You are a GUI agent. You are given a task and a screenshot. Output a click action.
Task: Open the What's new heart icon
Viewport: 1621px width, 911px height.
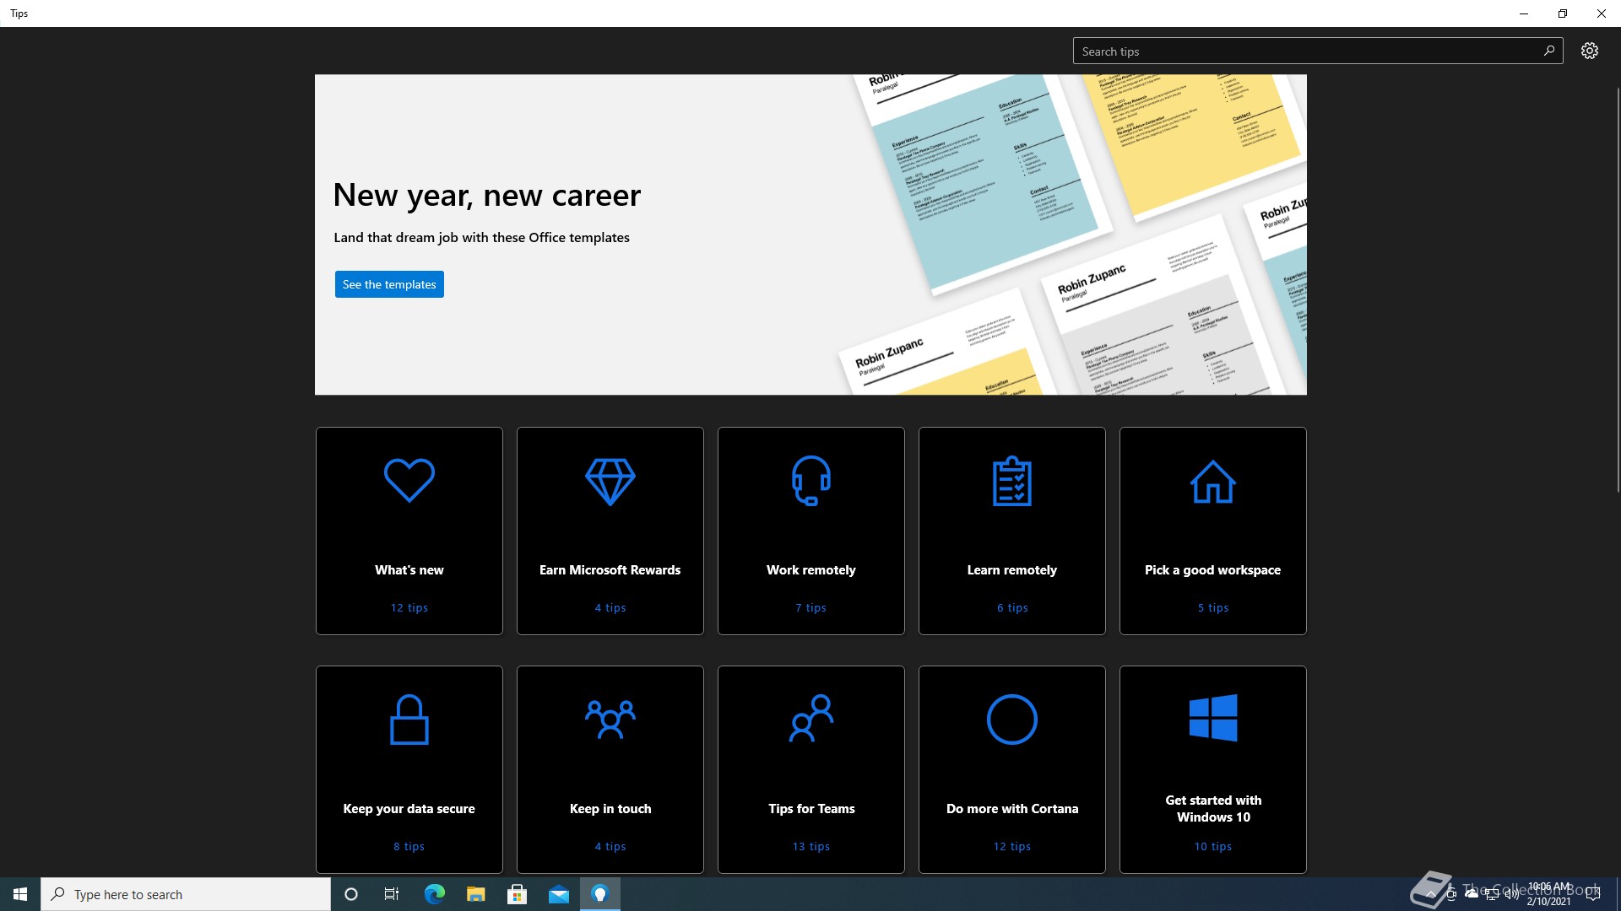[x=409, y=480]
